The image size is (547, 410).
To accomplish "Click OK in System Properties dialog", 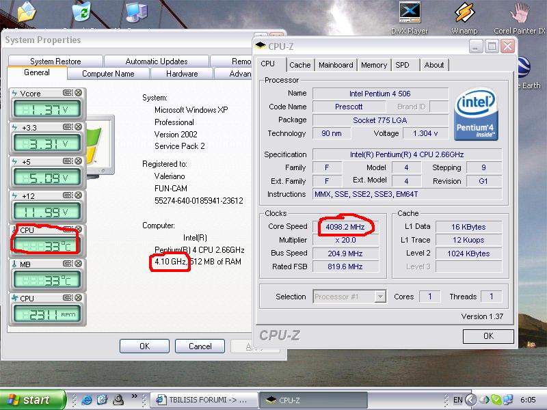I will 144,346.
